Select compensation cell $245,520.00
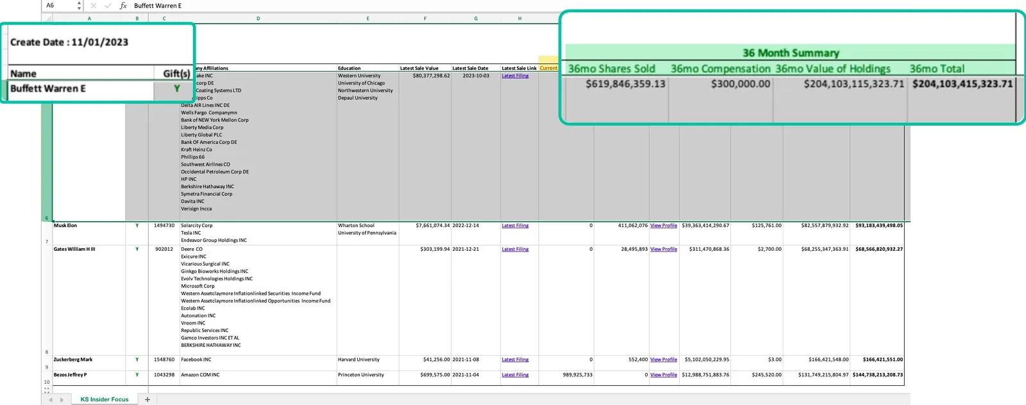This screenshot has width=1026, height=405. 757,378
